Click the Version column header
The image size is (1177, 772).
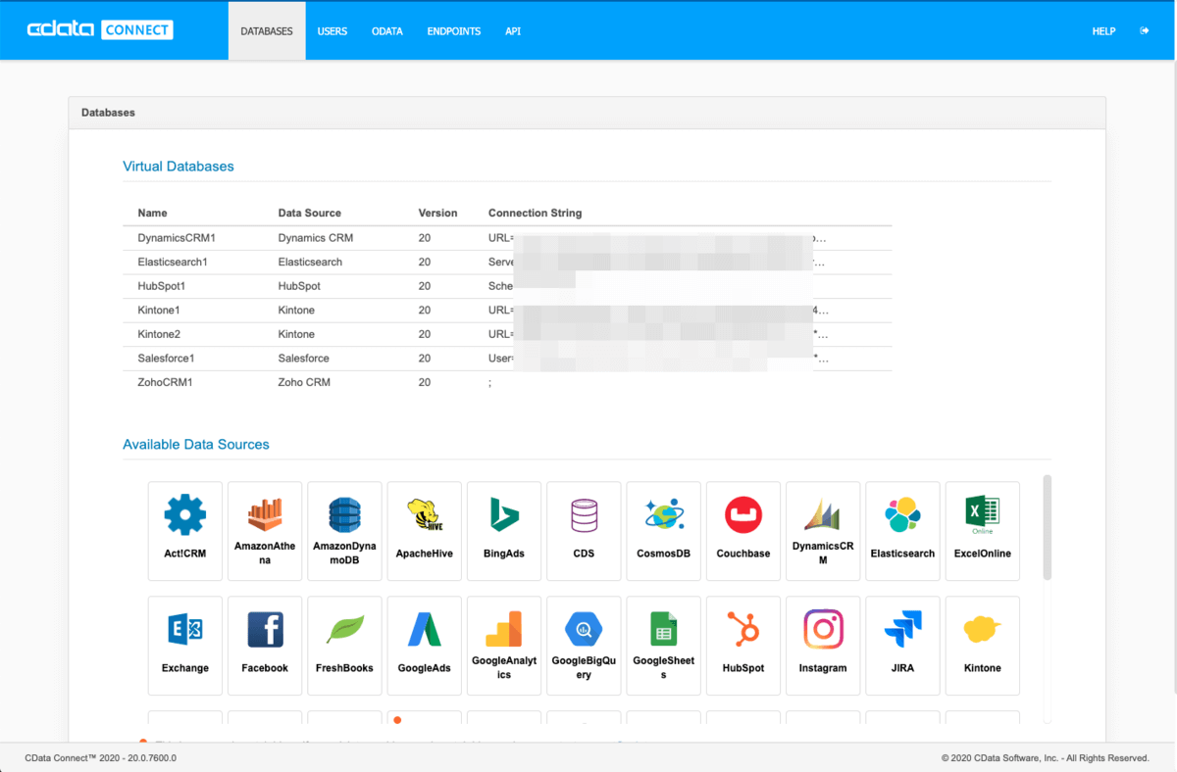437,213
